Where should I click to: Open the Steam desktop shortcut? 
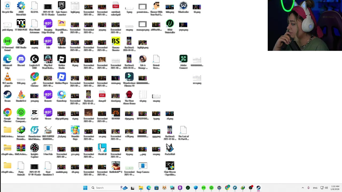pos(7,96)
